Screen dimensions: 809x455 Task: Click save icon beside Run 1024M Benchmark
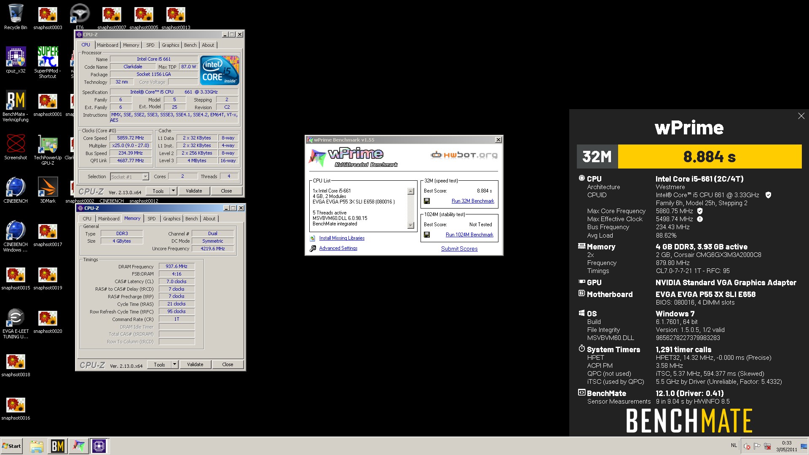[427, 235]
